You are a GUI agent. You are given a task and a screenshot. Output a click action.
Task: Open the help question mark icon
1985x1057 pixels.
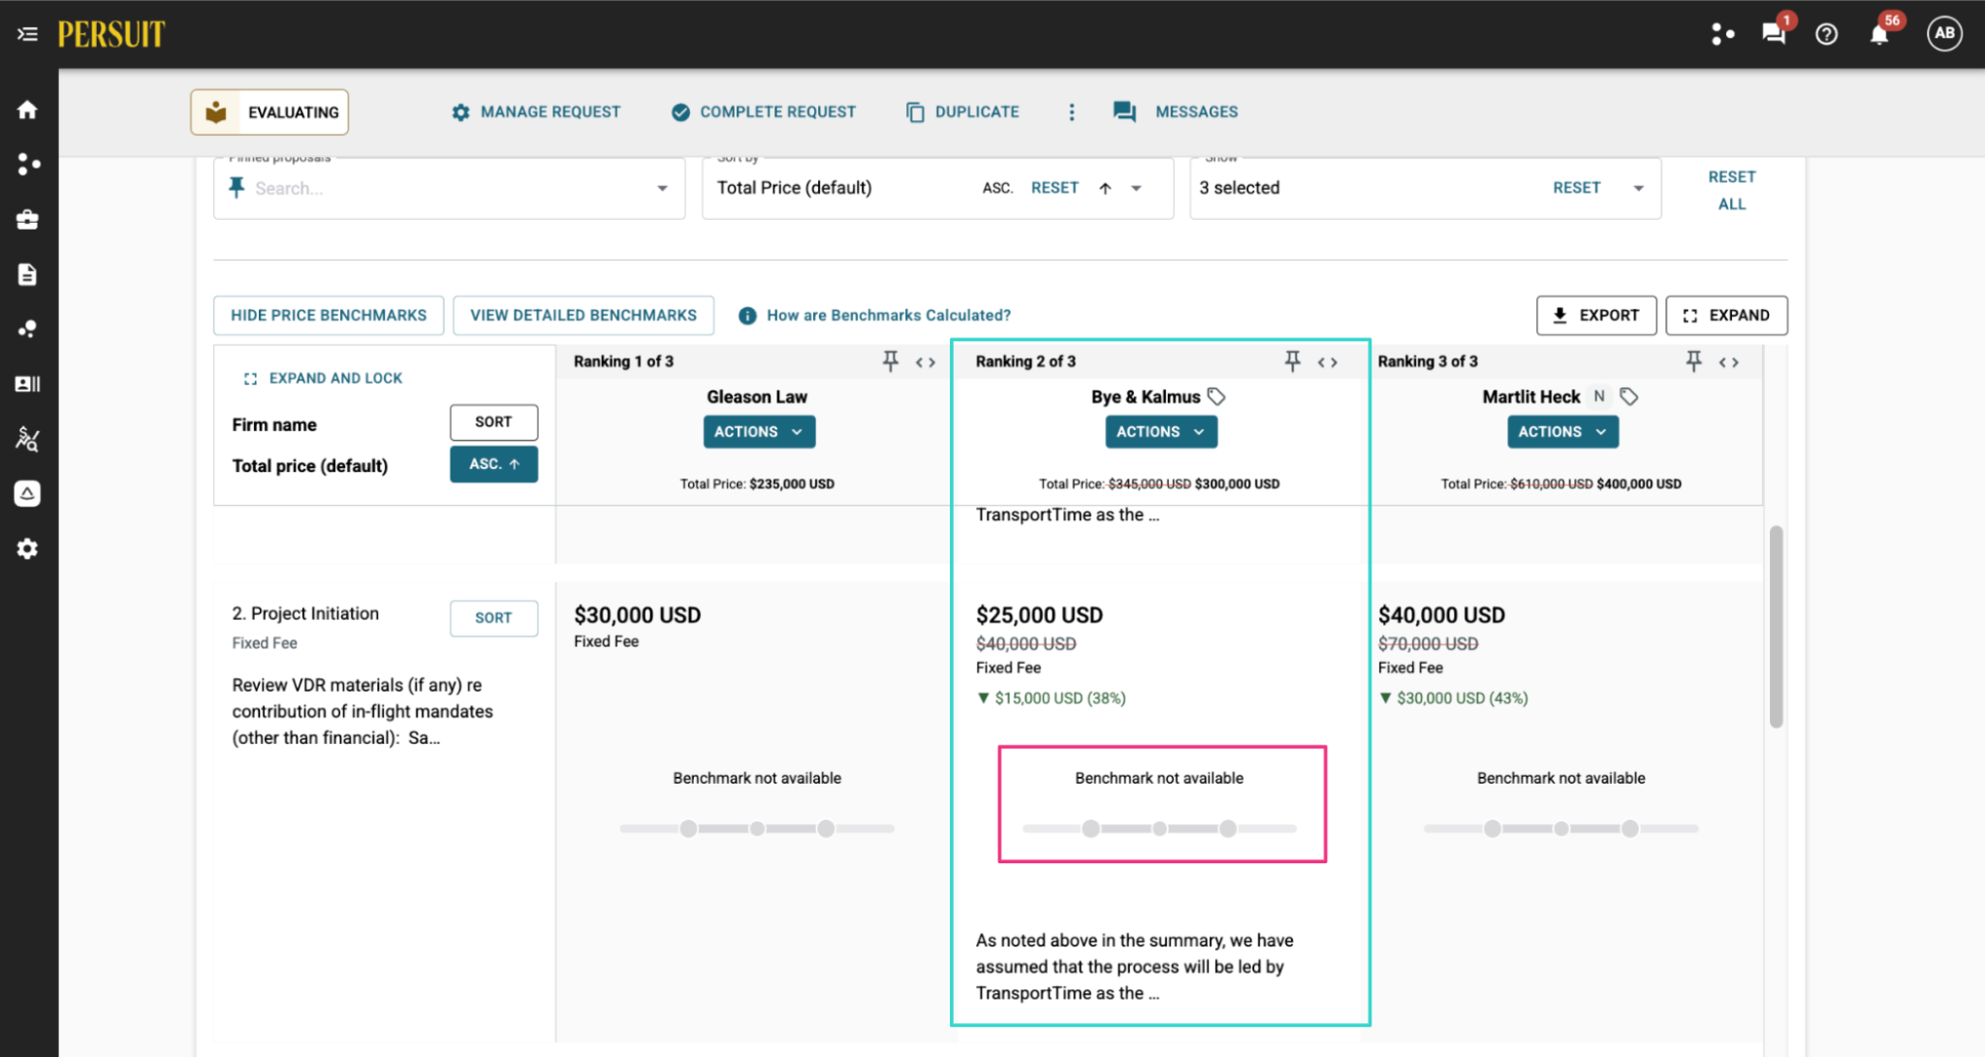click(x=1826, y=35)
